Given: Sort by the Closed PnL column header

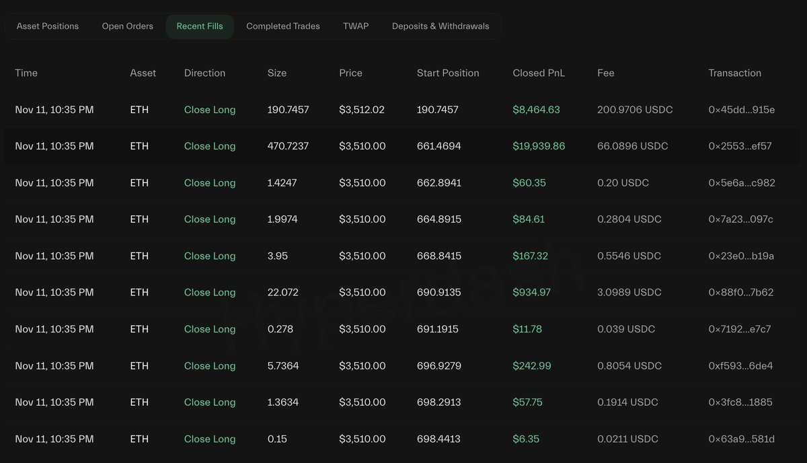Looking at the screenshot, I should tap(539, 73).
